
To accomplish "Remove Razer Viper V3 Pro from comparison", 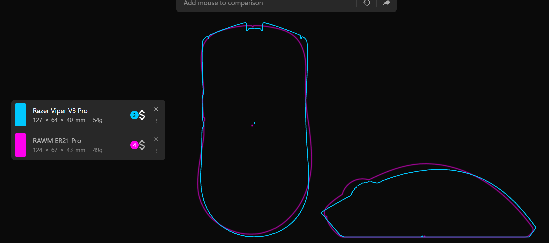I will pos(156,109).
